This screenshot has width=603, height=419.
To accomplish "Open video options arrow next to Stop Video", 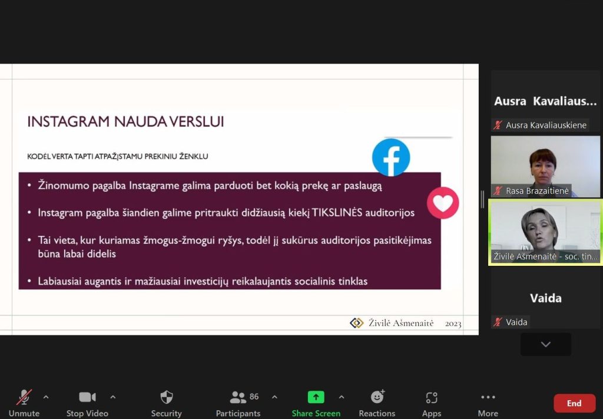I will (113, 397).
